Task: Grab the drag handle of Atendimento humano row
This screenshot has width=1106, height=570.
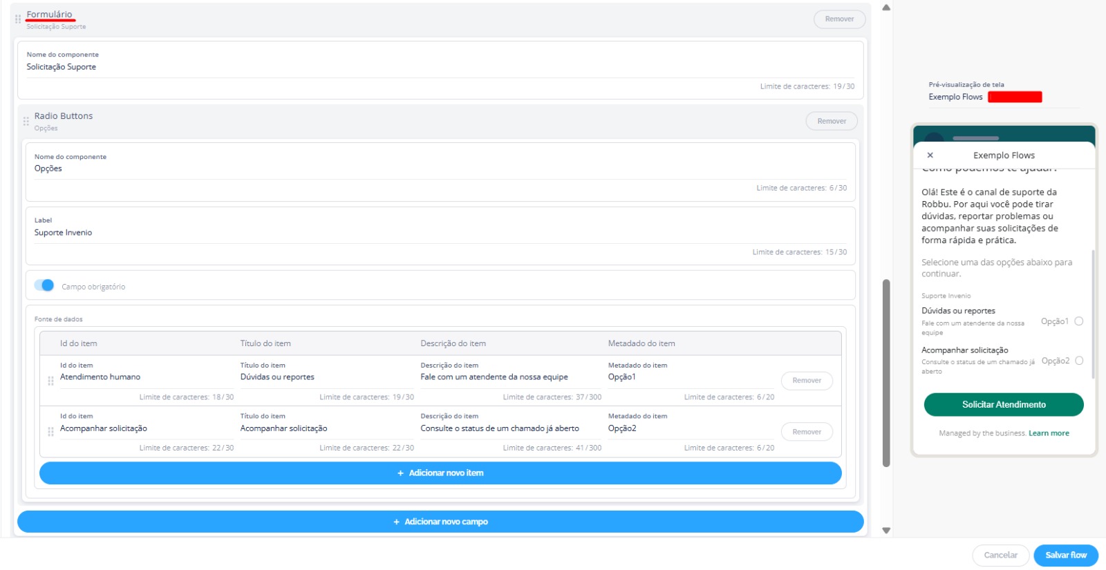Action: [x=50, y=381]
